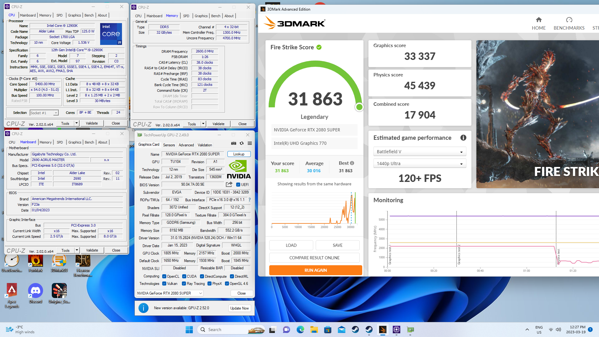The width and height of the screenshot is (599, 337).
Task: Switch to the Validation tab in GPU-Z
Action: (205, 145)
